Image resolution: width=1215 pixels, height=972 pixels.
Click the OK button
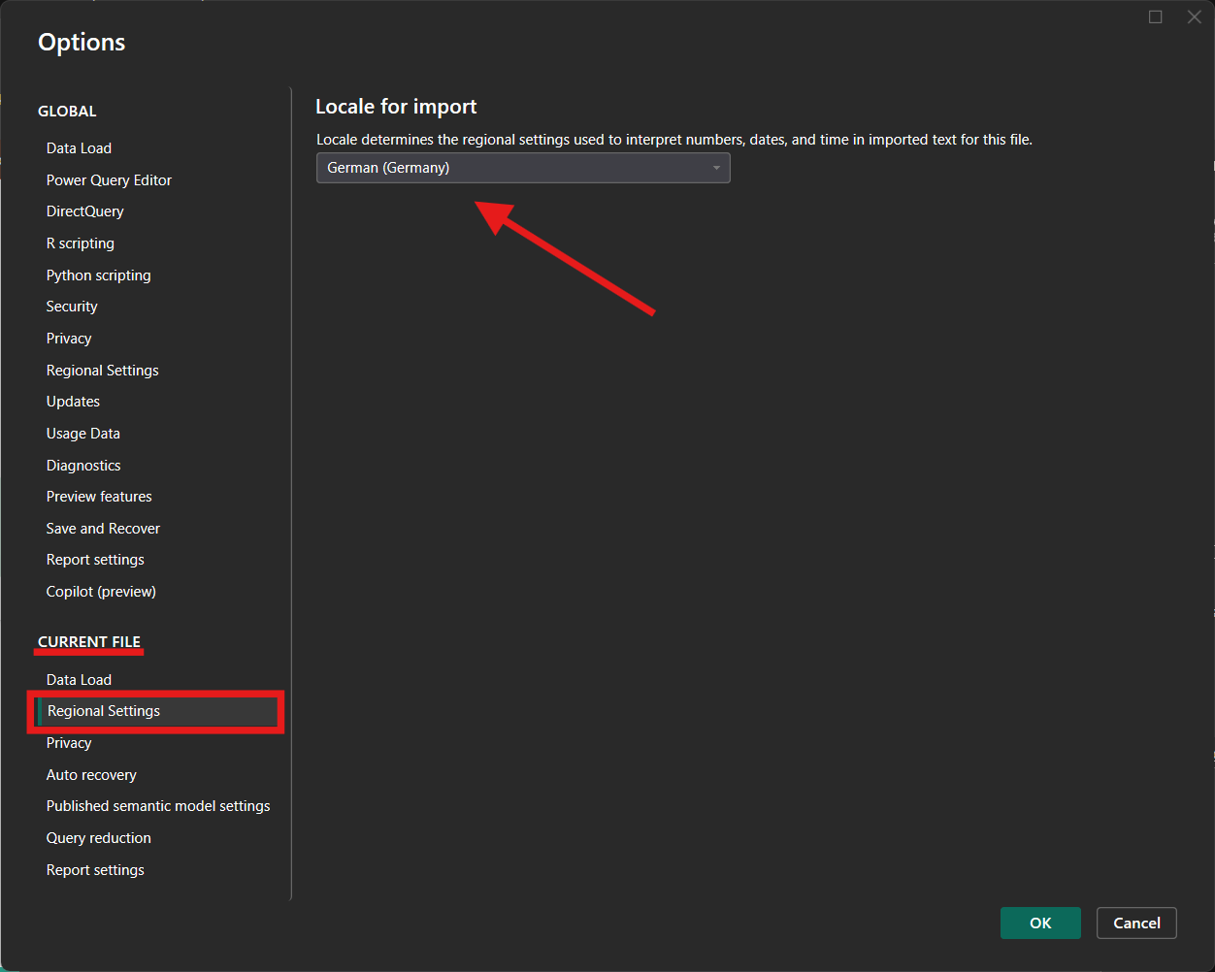1039,923
